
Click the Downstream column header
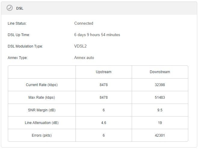click(x=160, y=72)
